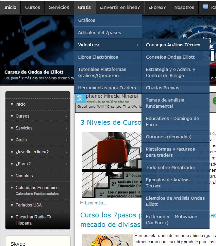The width and height of the screenshot is (216, 246).
Task: Open Consejos Análisis Técnico submenu item
Action: click(176, 45)
